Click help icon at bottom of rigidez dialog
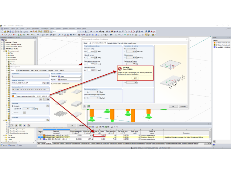Image resolution: width=231 pixels, height=173 pixels. tap(84, 106)
